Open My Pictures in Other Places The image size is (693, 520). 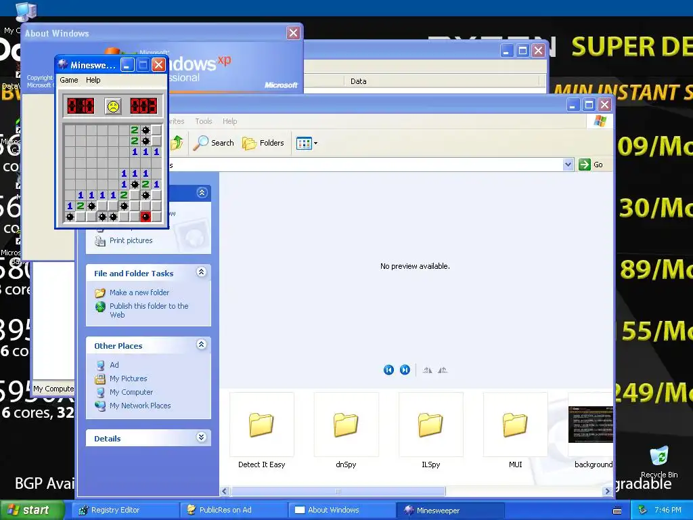(128, 378)
